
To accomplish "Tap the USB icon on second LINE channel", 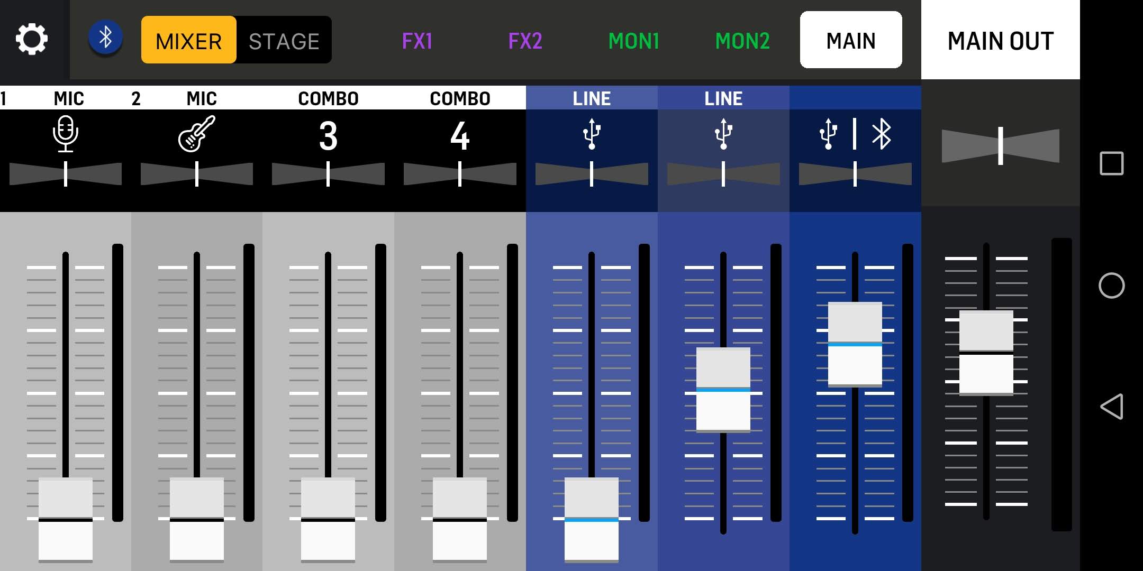I will (723, 134).
